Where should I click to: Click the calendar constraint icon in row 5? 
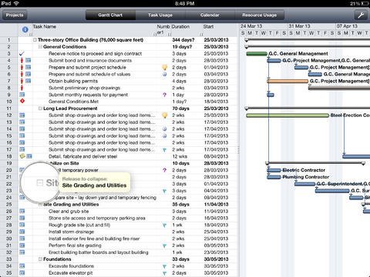pos(29,67)
